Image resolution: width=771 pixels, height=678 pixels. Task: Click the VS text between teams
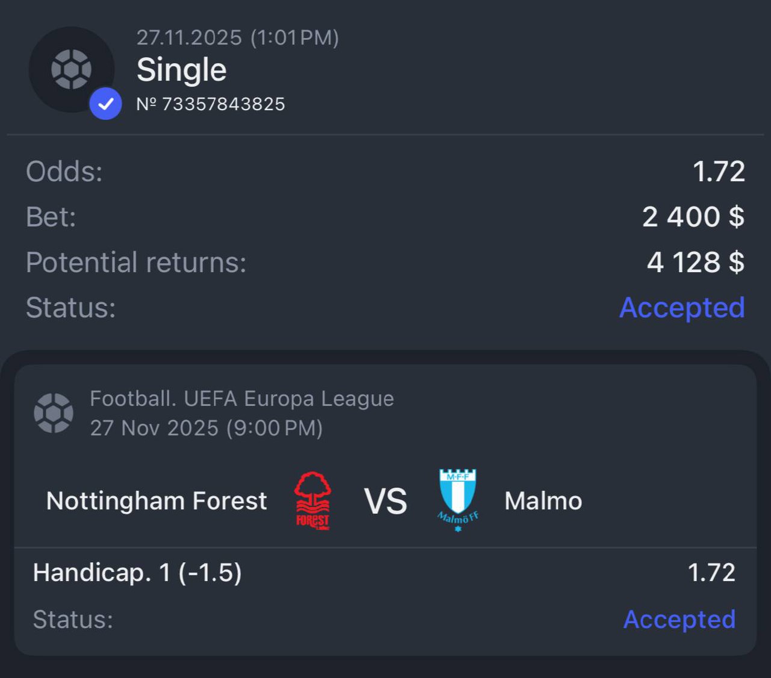(x=385, y=501)
